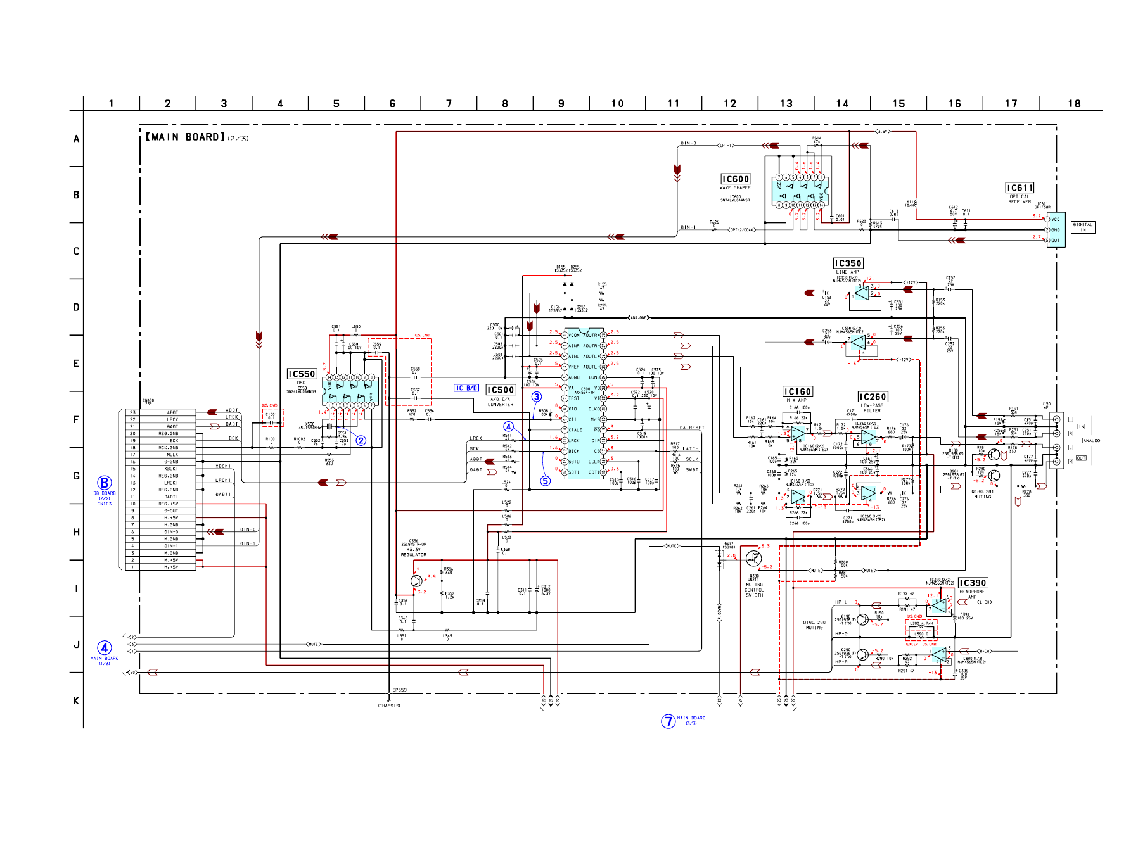Viewport: 1138px width, 855px height.
Task: Click the J150 4P jack label
Action: pos(1046,405)
